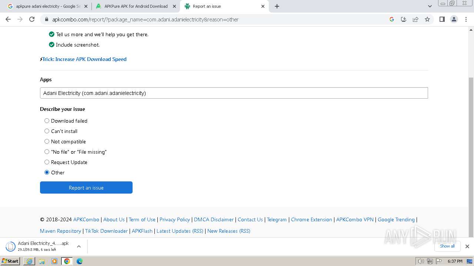Close the Google Search tab
This screenshot has width=474, height=266.
(x=86, y=6)
